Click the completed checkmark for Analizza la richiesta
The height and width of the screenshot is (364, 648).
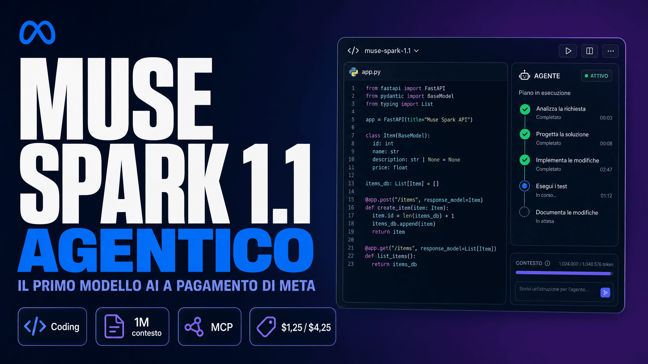point(525,109)
